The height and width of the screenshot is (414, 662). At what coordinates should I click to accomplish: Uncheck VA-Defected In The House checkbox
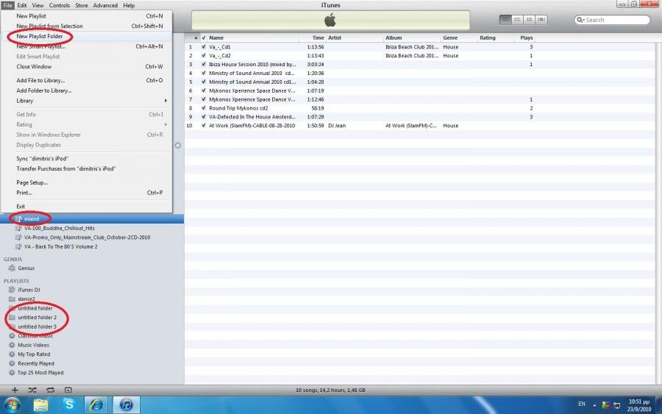(x=204, y=117)
